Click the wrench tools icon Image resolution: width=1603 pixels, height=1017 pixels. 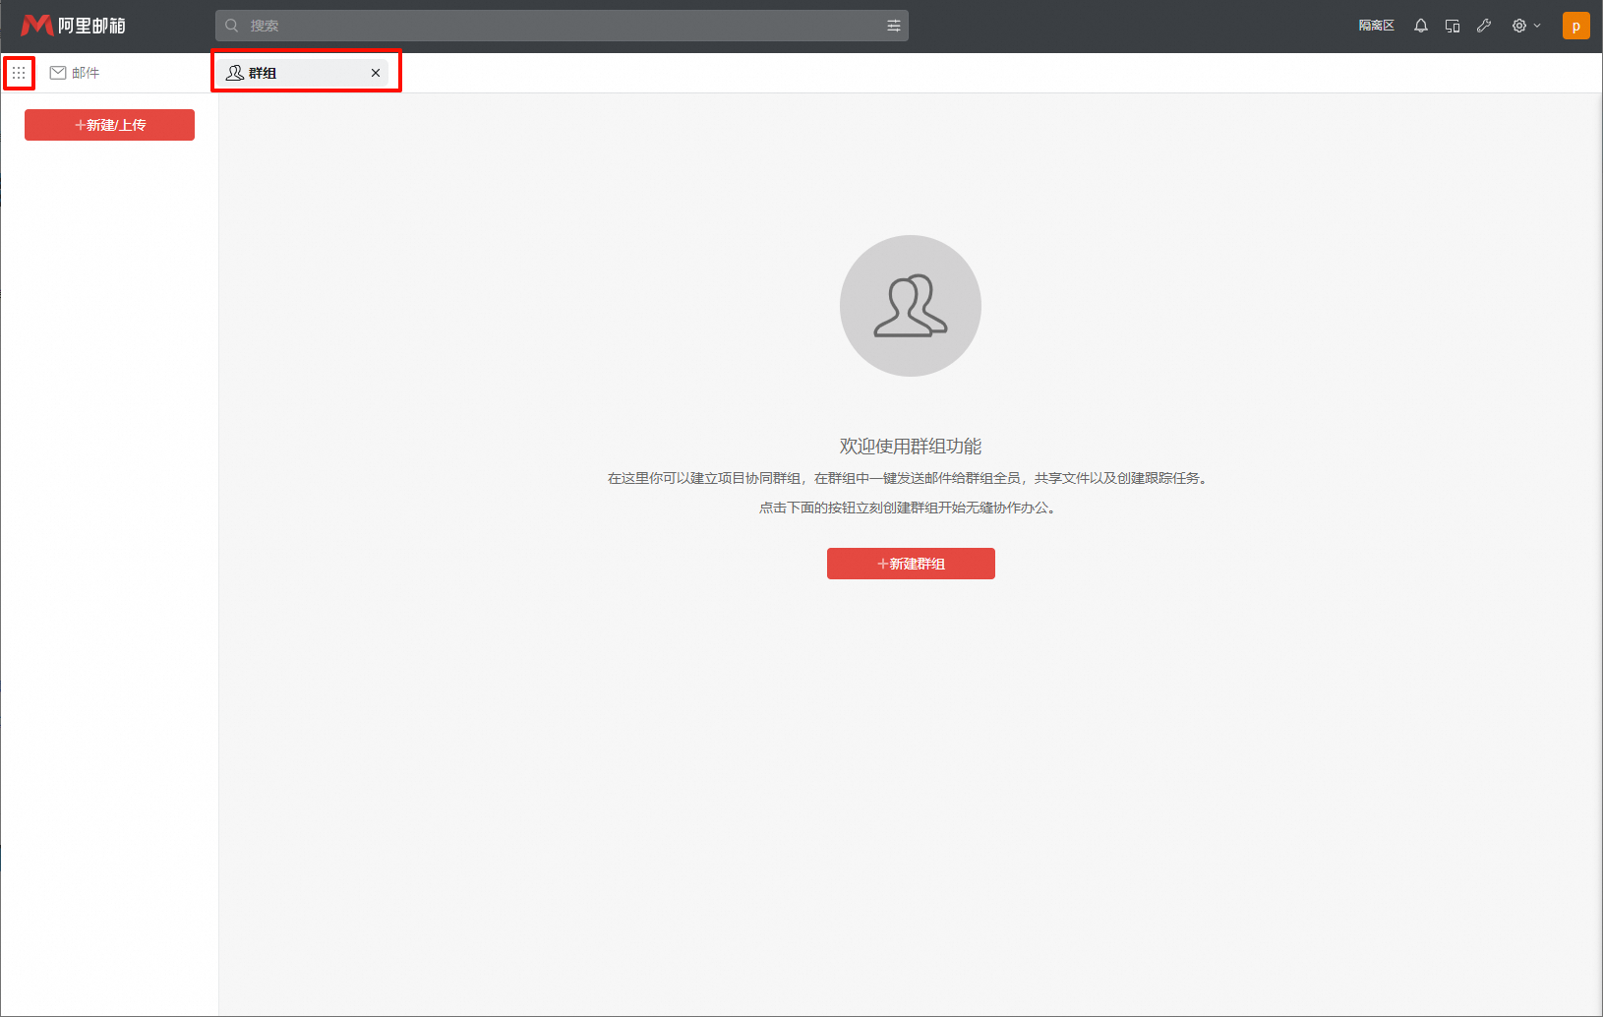[x=1484, y=26]
